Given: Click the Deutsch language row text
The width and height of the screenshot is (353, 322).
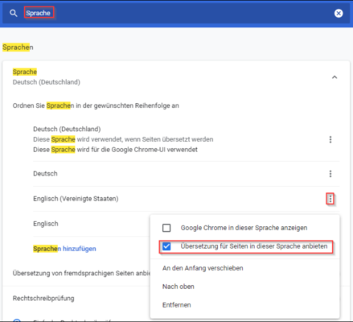Looking at the screenshot, I should [45, 174].
